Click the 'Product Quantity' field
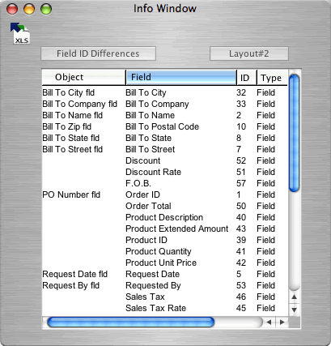Image resolution: width=331 pixels, height=346 pixels. pyautogui.click(x=159, y=251)
